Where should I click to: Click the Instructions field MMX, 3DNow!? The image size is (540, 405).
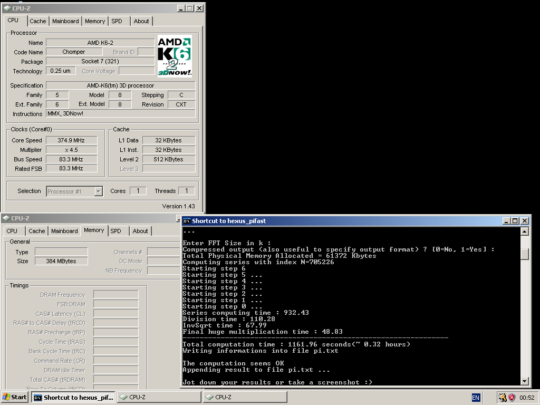pos(121,114)
